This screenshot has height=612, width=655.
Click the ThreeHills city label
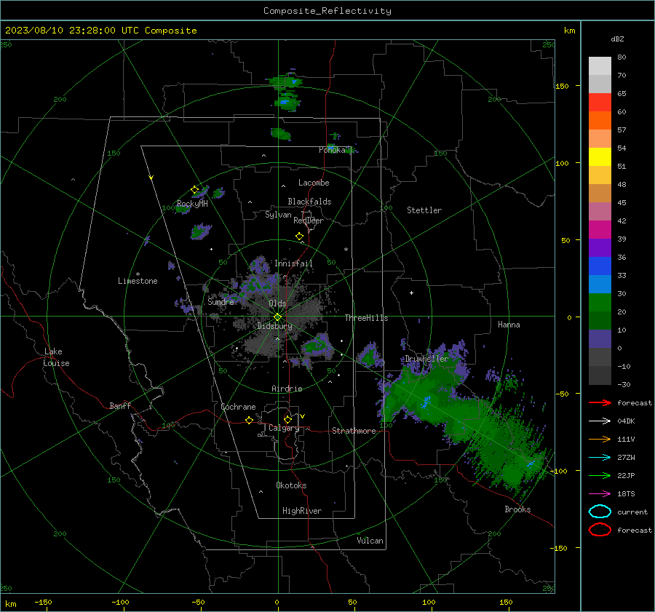[x=366, y=318]
